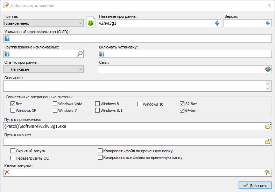275x192 pixels.
Task: Click description scrollbar down arrow
Action: click(268, 89)
